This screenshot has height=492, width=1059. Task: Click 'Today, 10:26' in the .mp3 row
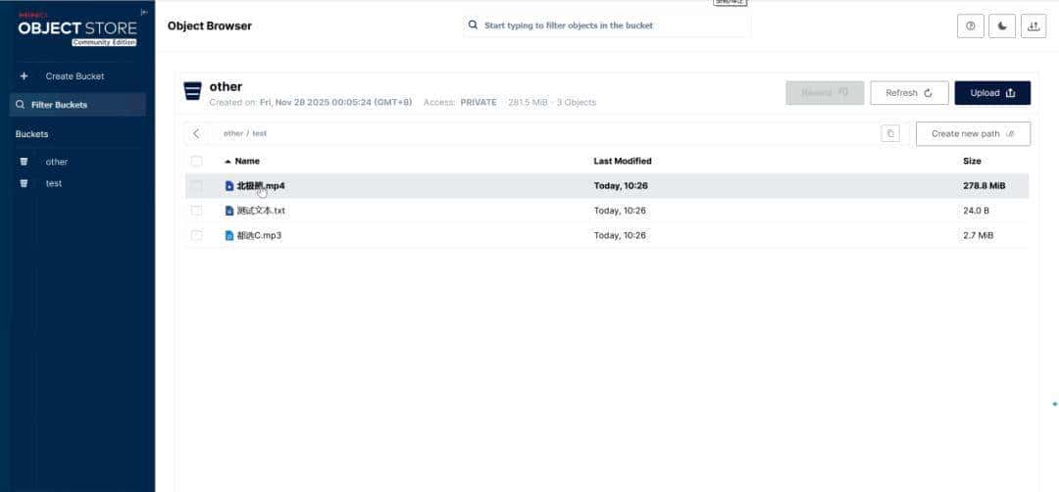click(x=620, y=235)
